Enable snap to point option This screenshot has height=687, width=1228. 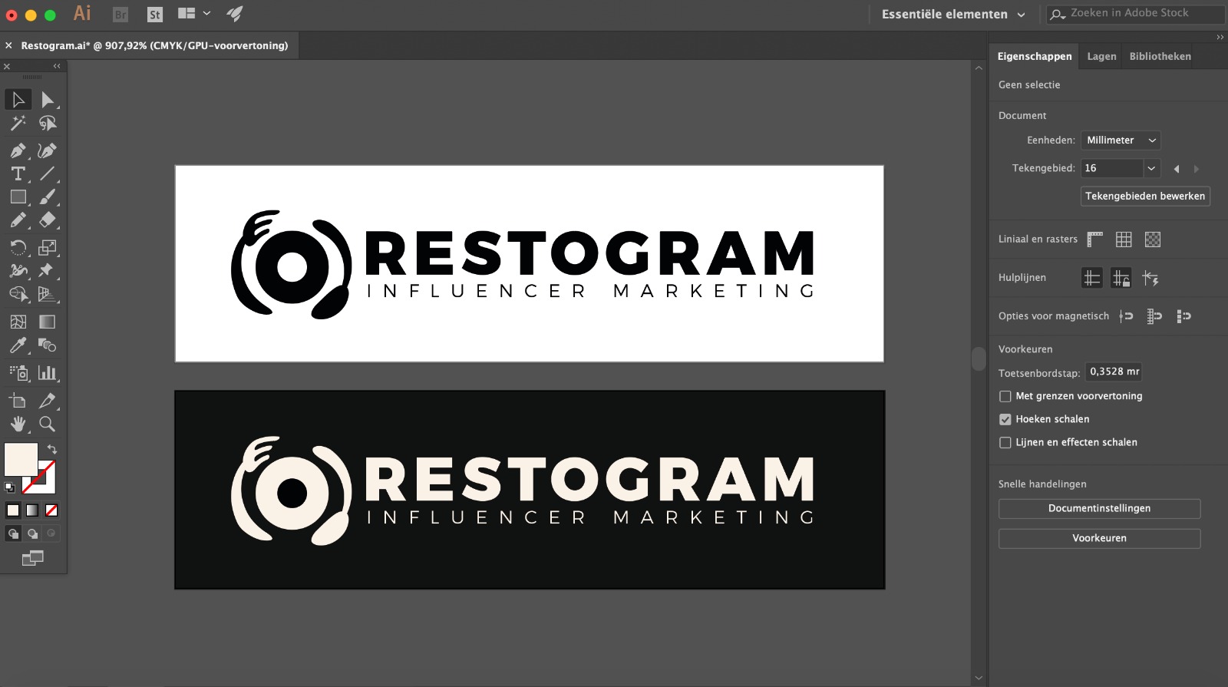tap(1126, 316)
